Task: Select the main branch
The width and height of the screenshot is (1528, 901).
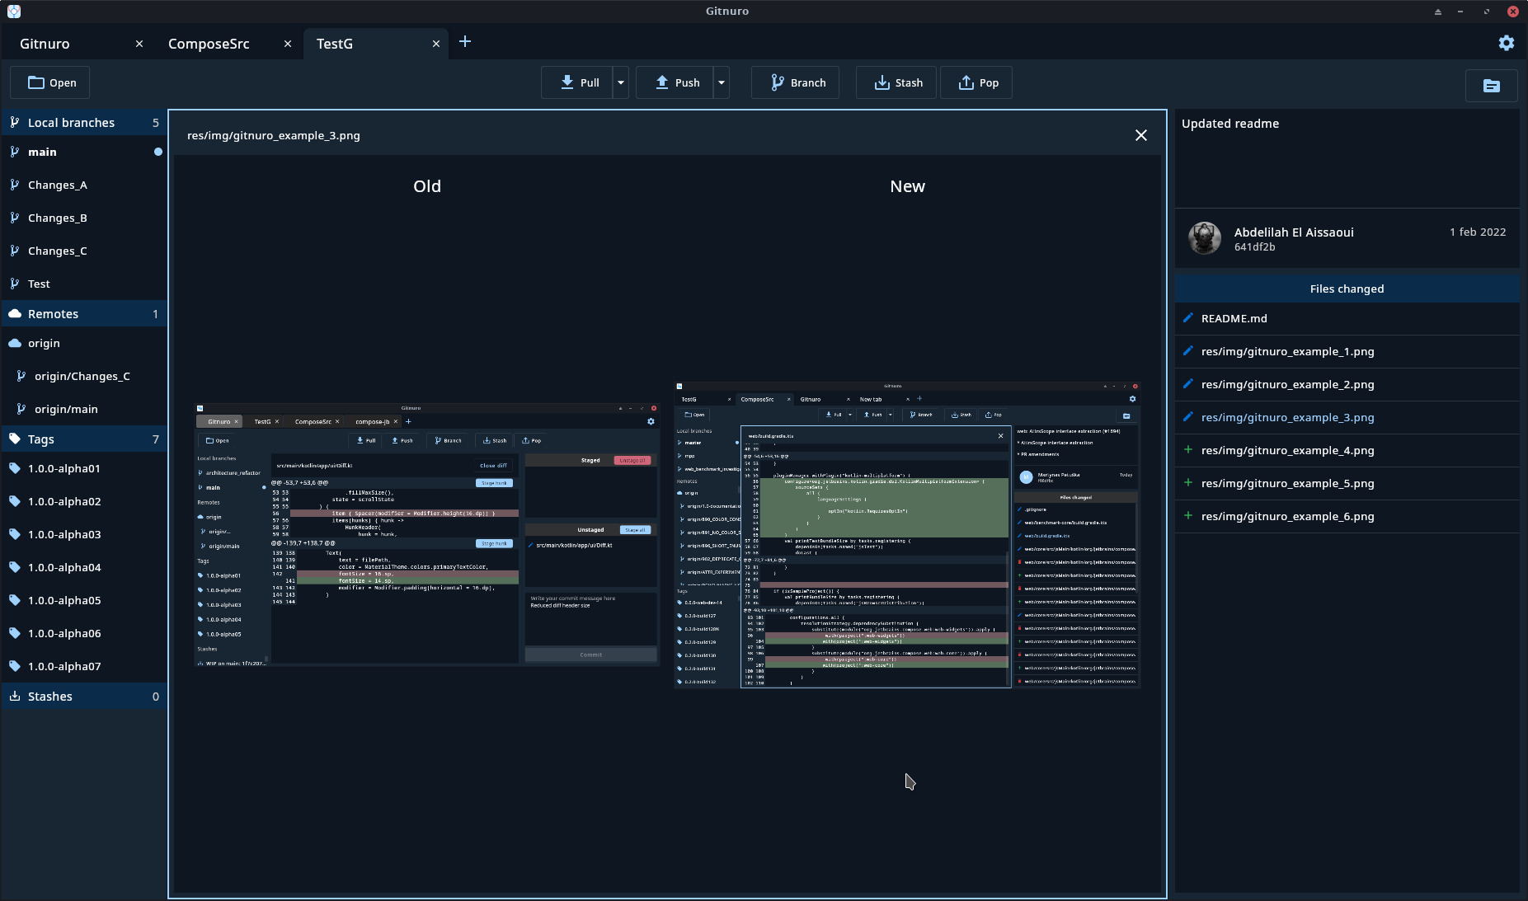Action: pos(84,152)
